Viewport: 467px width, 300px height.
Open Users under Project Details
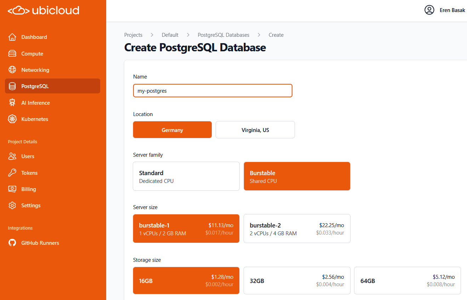click(52, 156)
